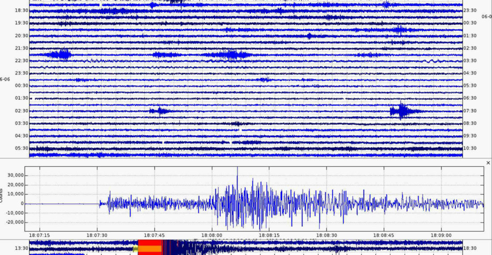Click the 18:09:00 time axis label
The height and width of the screenshot is (255, 492).
[441, 234]
